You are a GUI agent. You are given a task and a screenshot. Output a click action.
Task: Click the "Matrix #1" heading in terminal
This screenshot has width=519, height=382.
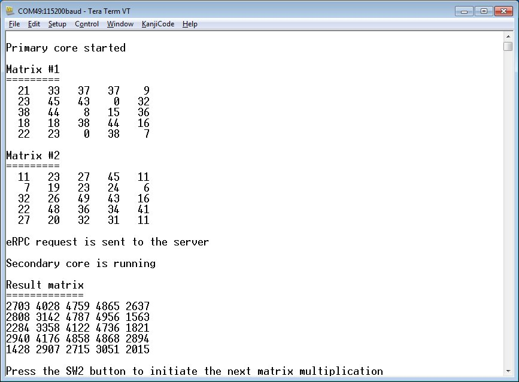[32, 69]
